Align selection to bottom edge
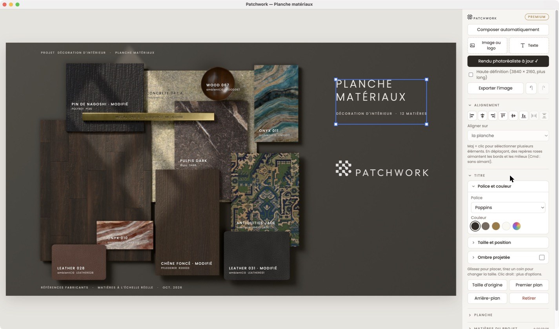The height and width of the screenshot is (329, 559). click(523, 116)
